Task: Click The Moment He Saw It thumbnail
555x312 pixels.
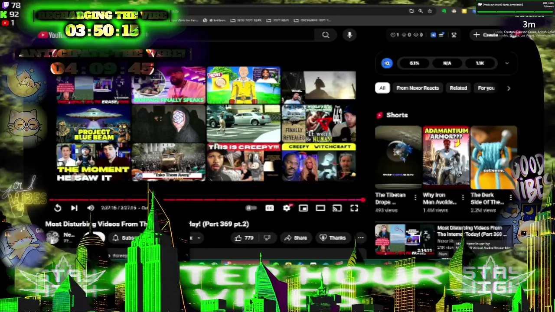Action: (94, 162)
